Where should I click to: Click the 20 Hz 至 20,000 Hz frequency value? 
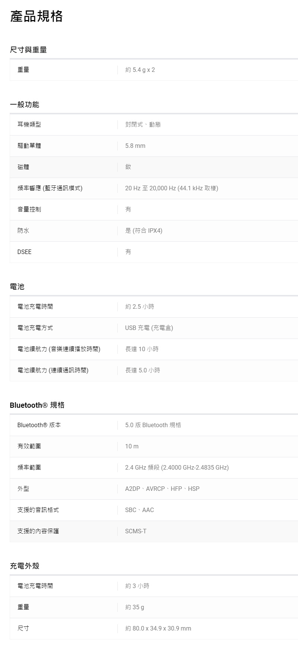[171, 188]
